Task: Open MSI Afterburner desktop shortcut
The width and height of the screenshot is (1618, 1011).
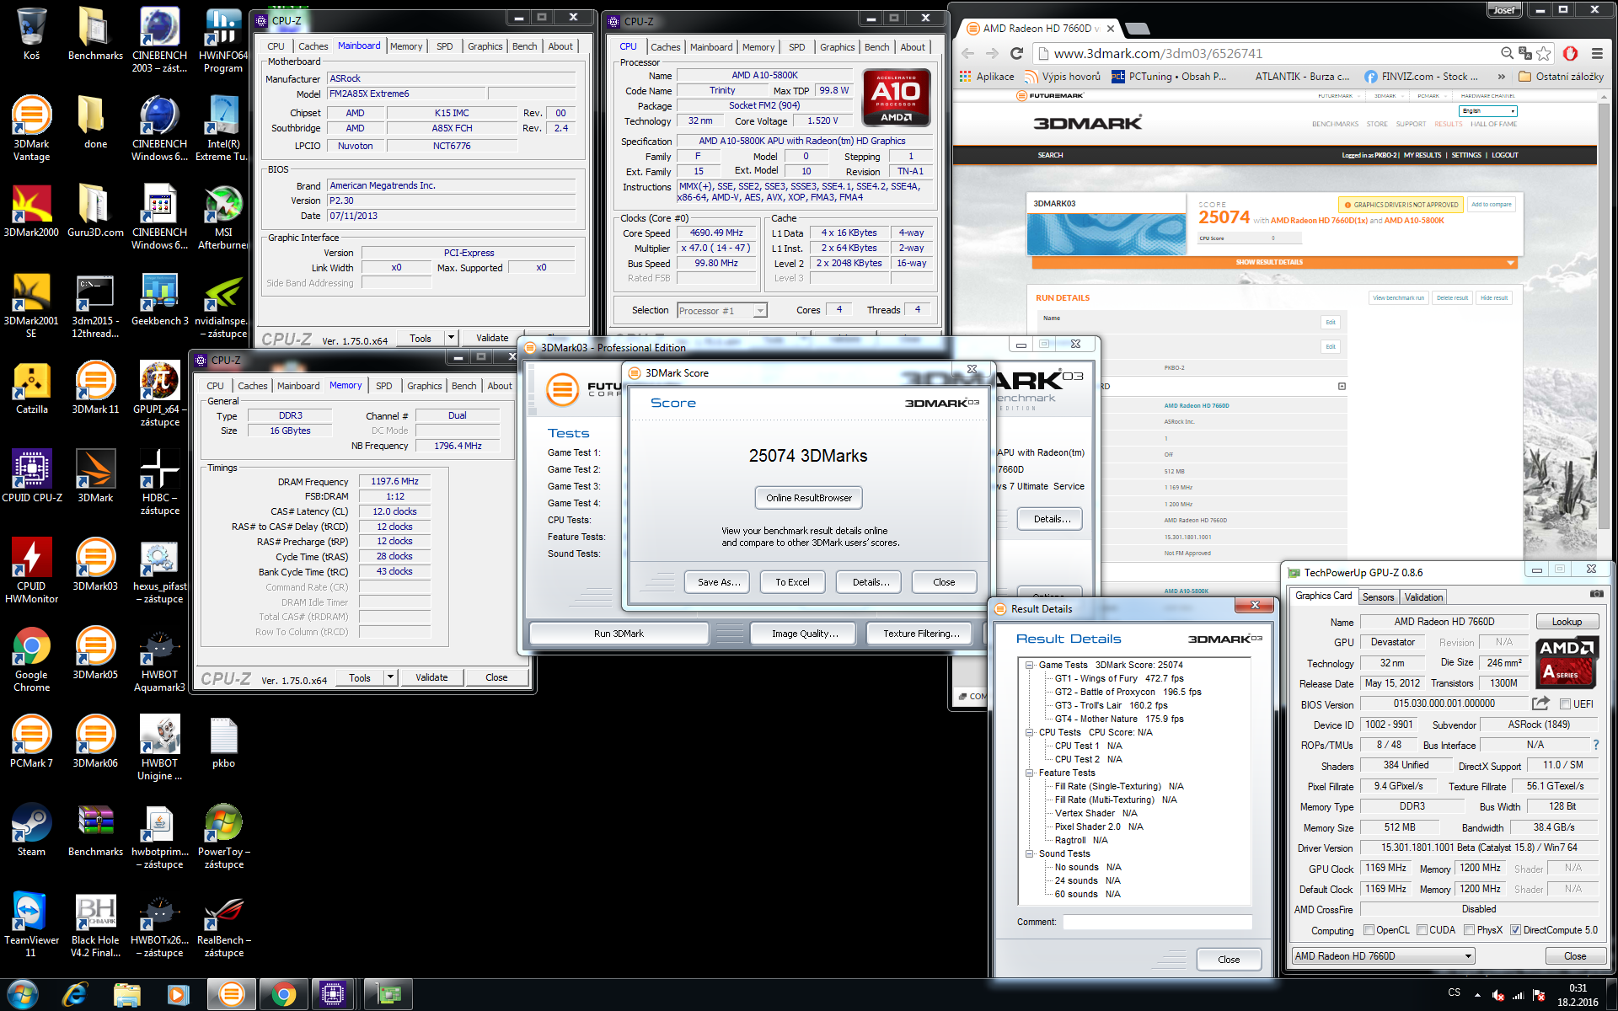Action: point(223,217)
